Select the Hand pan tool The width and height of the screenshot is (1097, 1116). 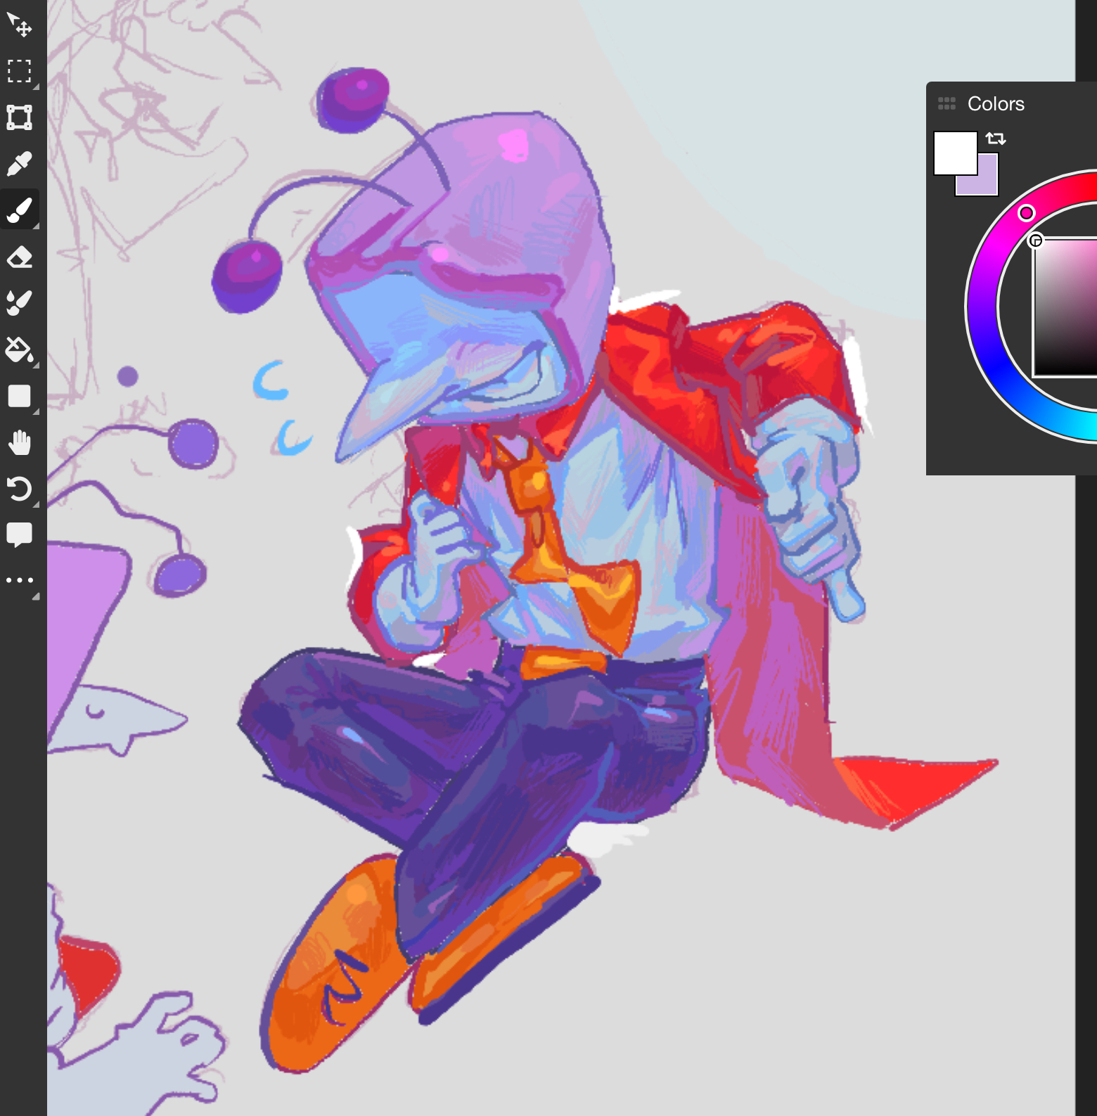pyautogui.click(x=19, y=442)
